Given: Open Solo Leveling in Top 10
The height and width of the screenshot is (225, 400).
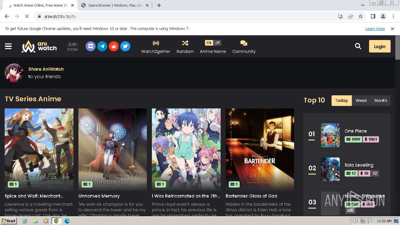Looking at the screenshot, I should pyautogui.click(x=359, y=165).
